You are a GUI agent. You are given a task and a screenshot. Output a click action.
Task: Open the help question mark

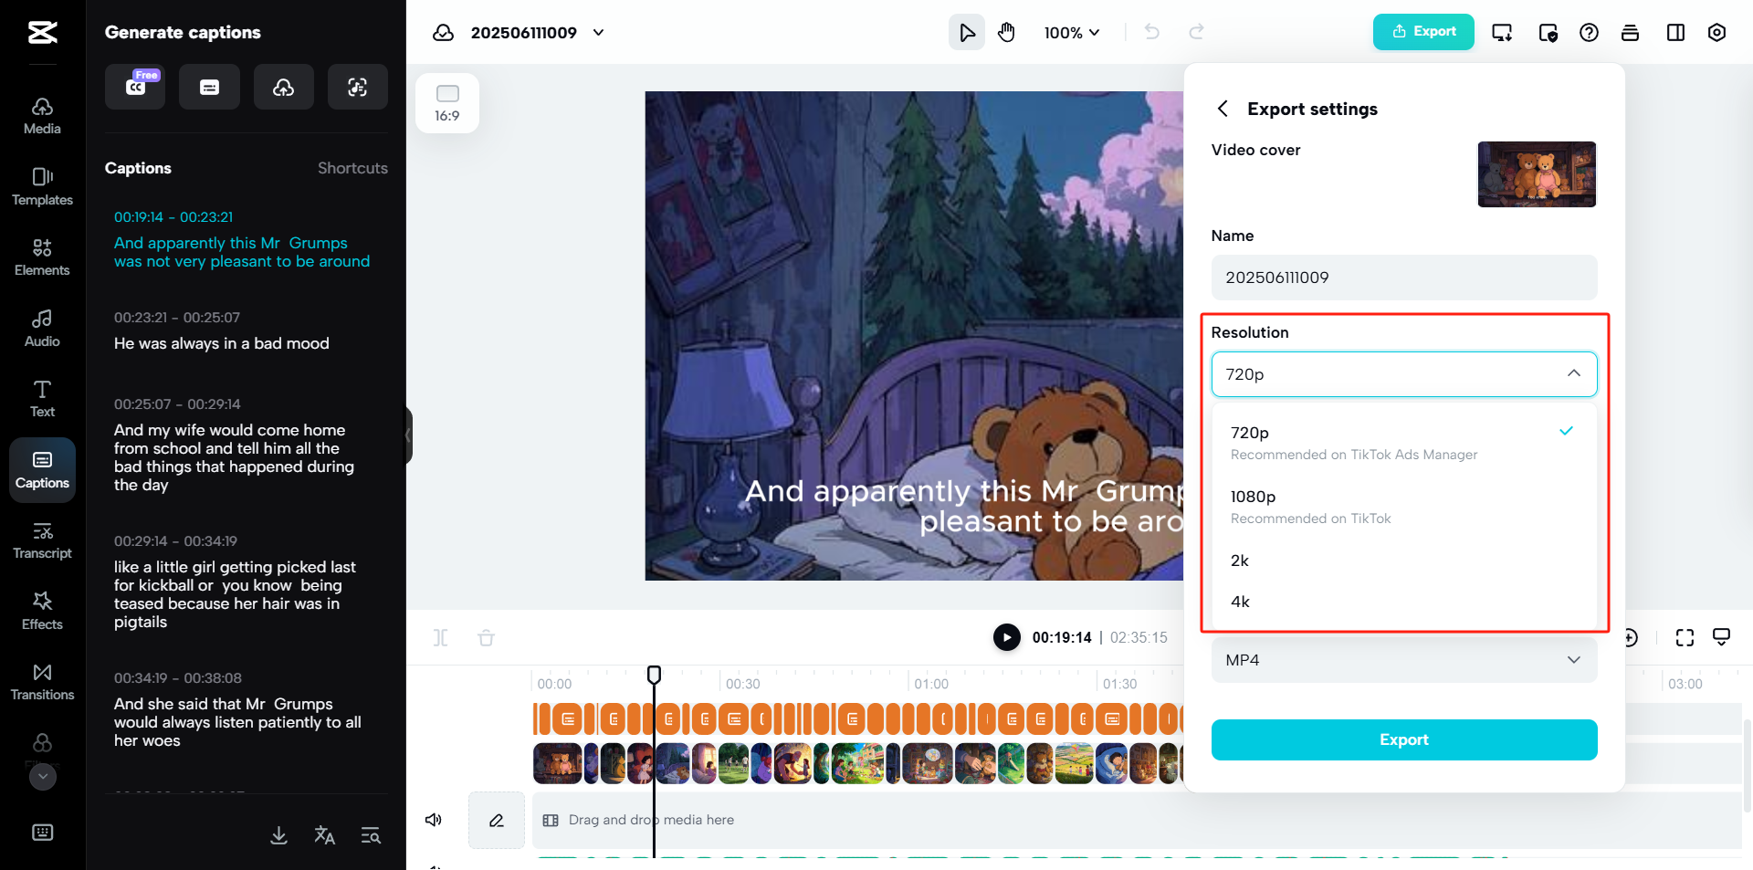click(1589, 33)
